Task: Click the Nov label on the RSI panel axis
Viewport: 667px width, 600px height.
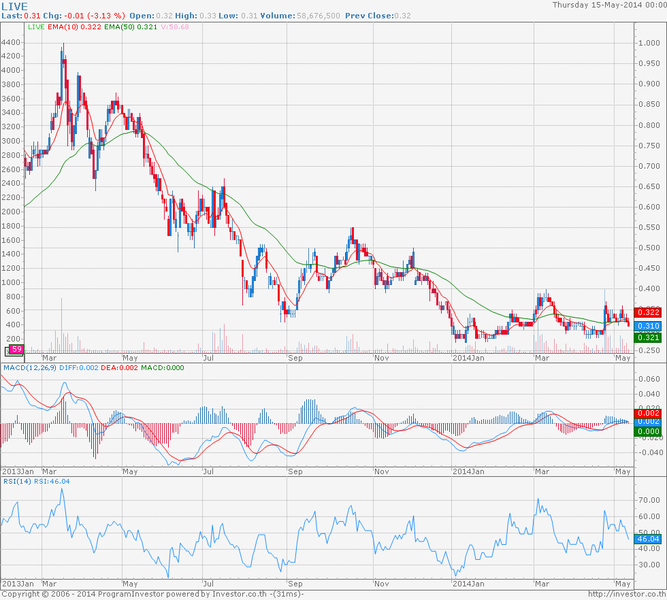Action: [382, 584]
